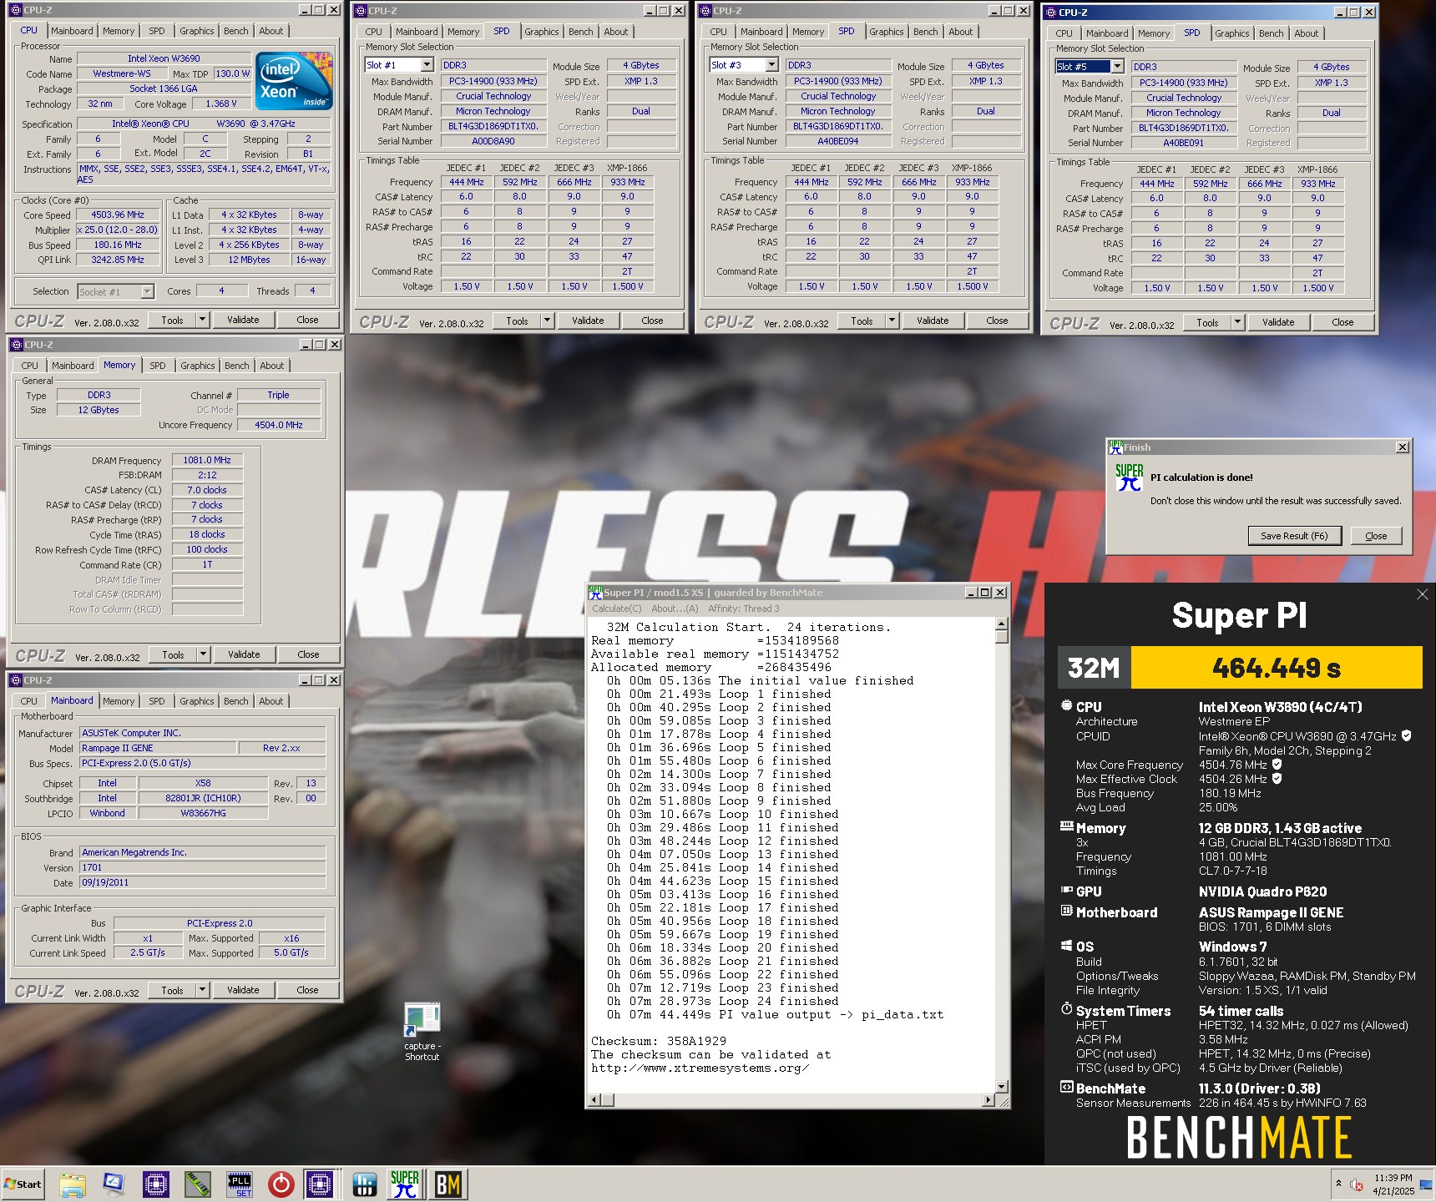The image size is (1436, 1202).
Task: Open the Slot #1 memory slot dropdown
Action: [x=427, y=65]
